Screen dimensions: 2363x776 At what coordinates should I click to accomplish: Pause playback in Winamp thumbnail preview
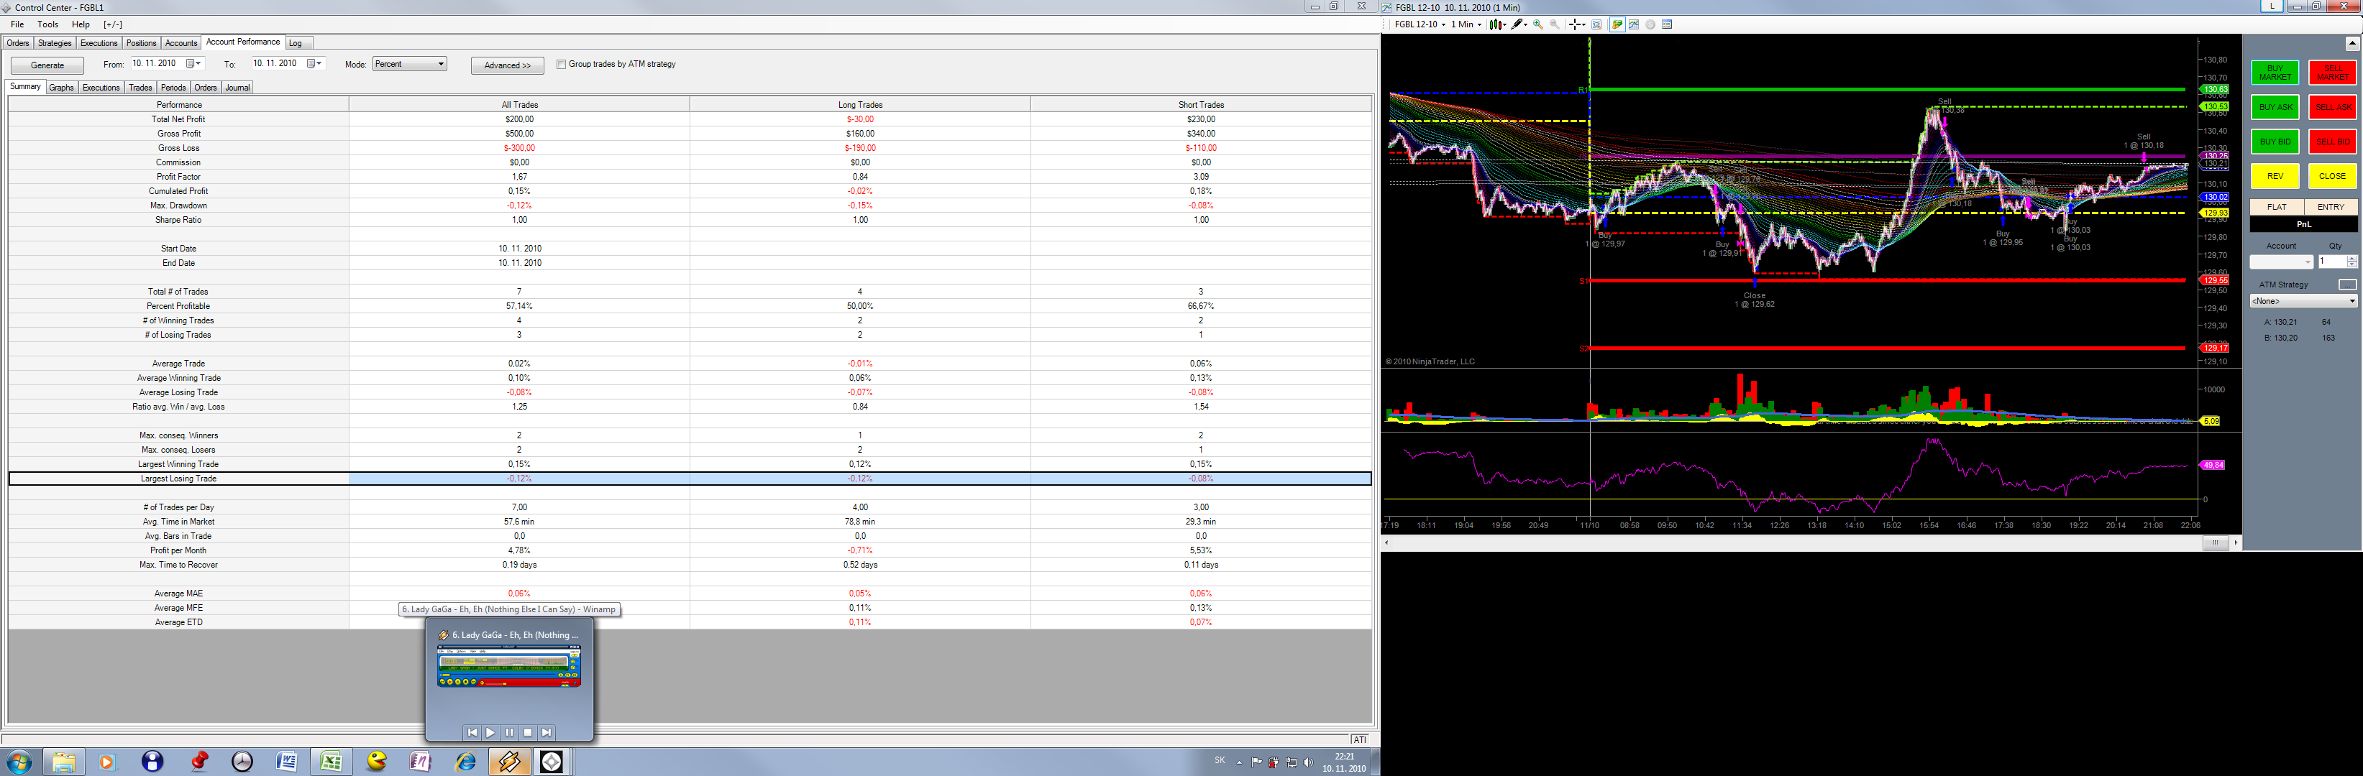[509, 733]
